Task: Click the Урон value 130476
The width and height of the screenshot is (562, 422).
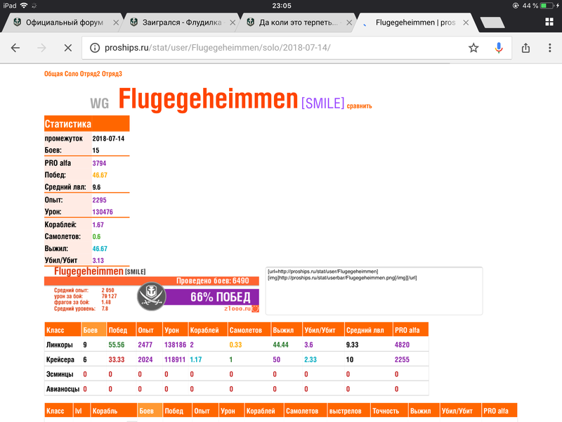Action: (x=103, y=212)
